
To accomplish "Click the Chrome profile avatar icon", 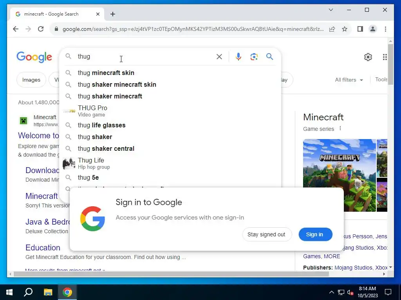I will tap(373, 29).
